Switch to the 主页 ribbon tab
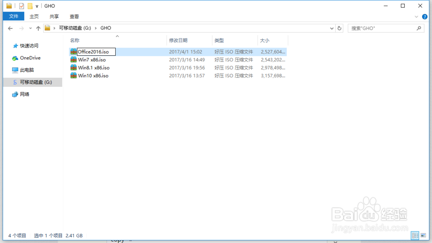The height and width of the screenshot is (243, 432). coord(34,16)
